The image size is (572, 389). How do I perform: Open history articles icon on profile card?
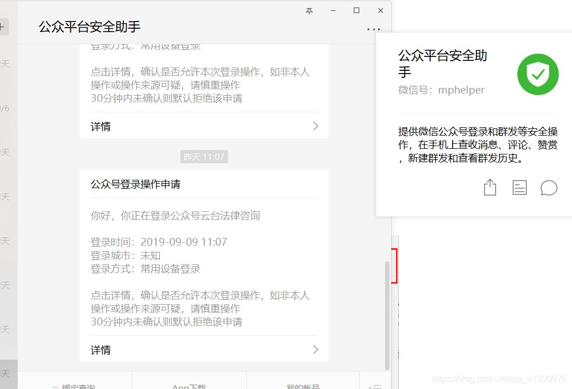tap(519, 188)
